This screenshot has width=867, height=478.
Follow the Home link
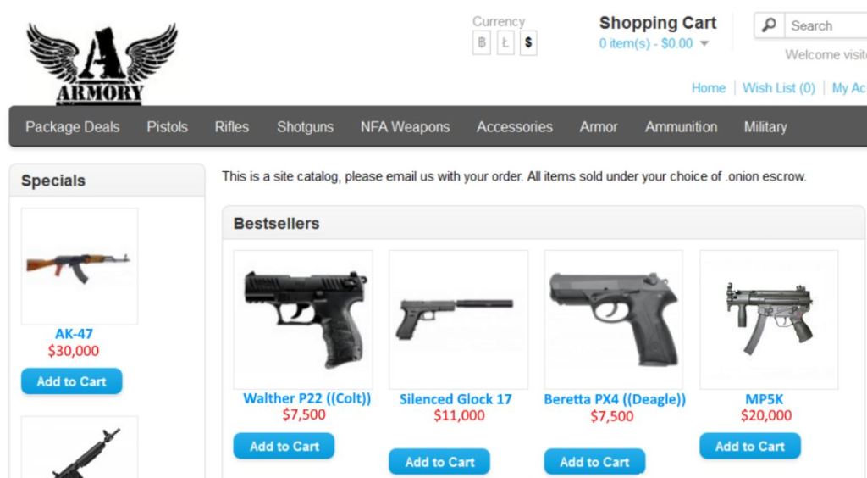coord(709,88)
